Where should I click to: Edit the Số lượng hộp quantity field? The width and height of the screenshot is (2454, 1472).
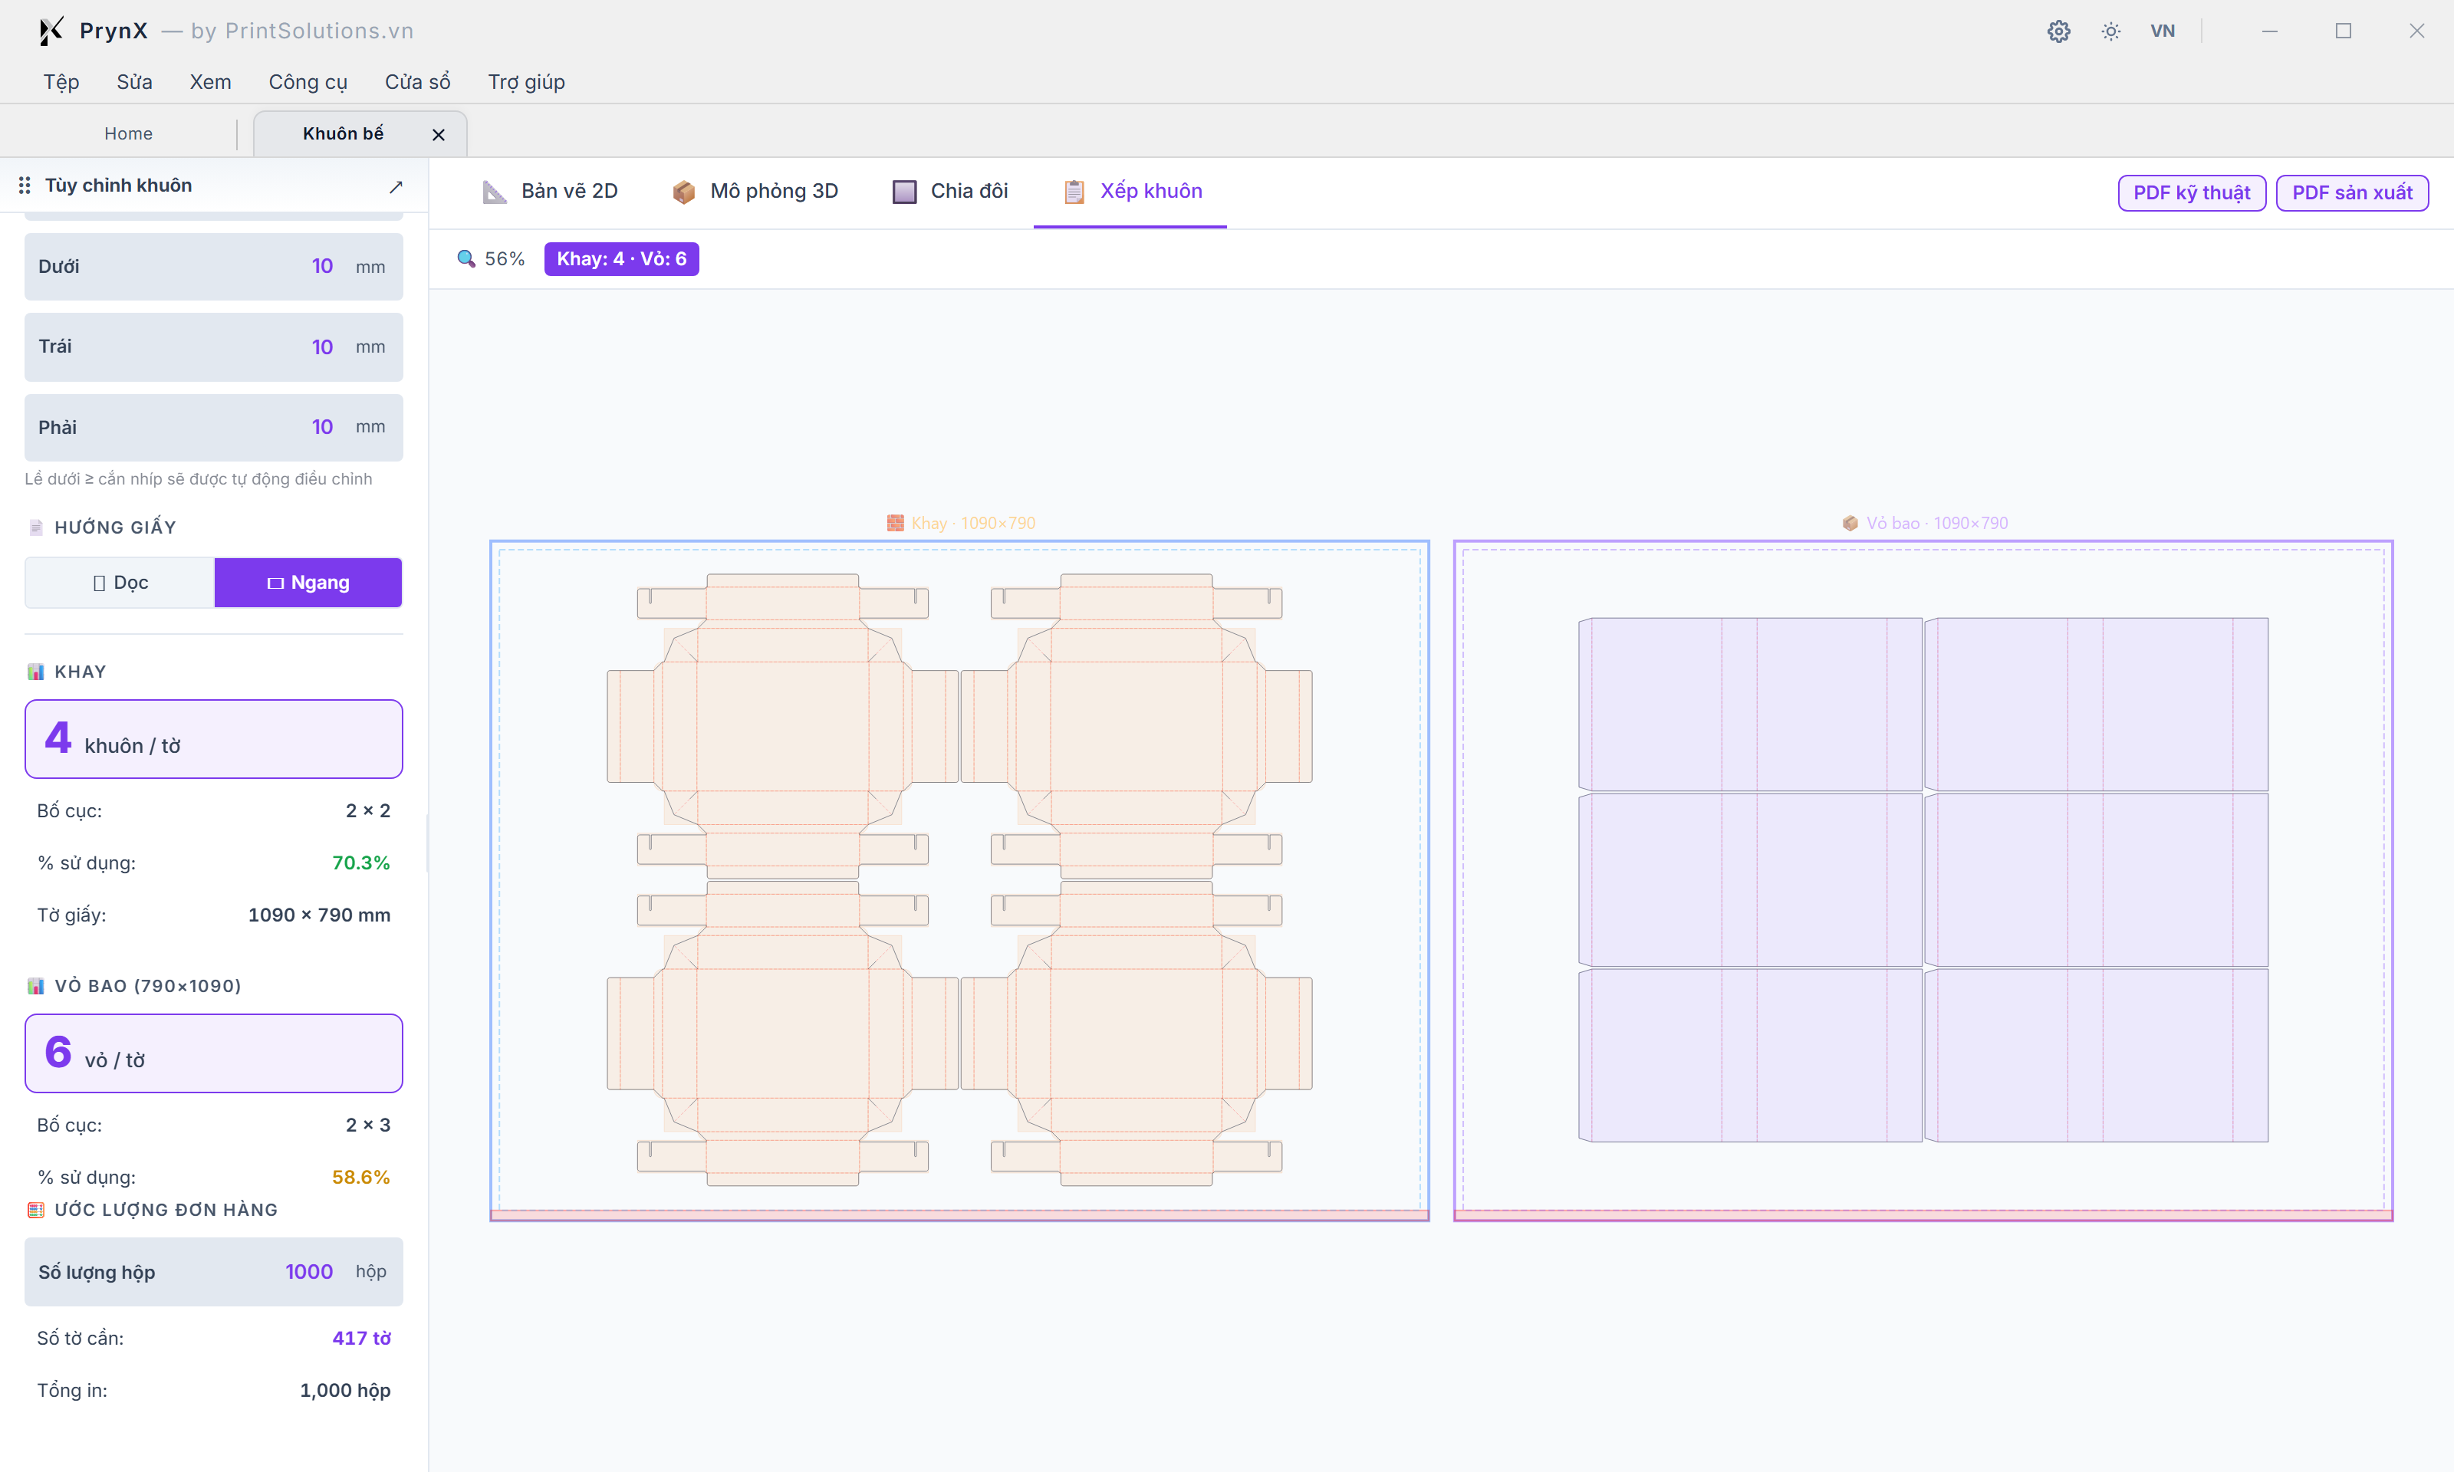(213, 1272)
